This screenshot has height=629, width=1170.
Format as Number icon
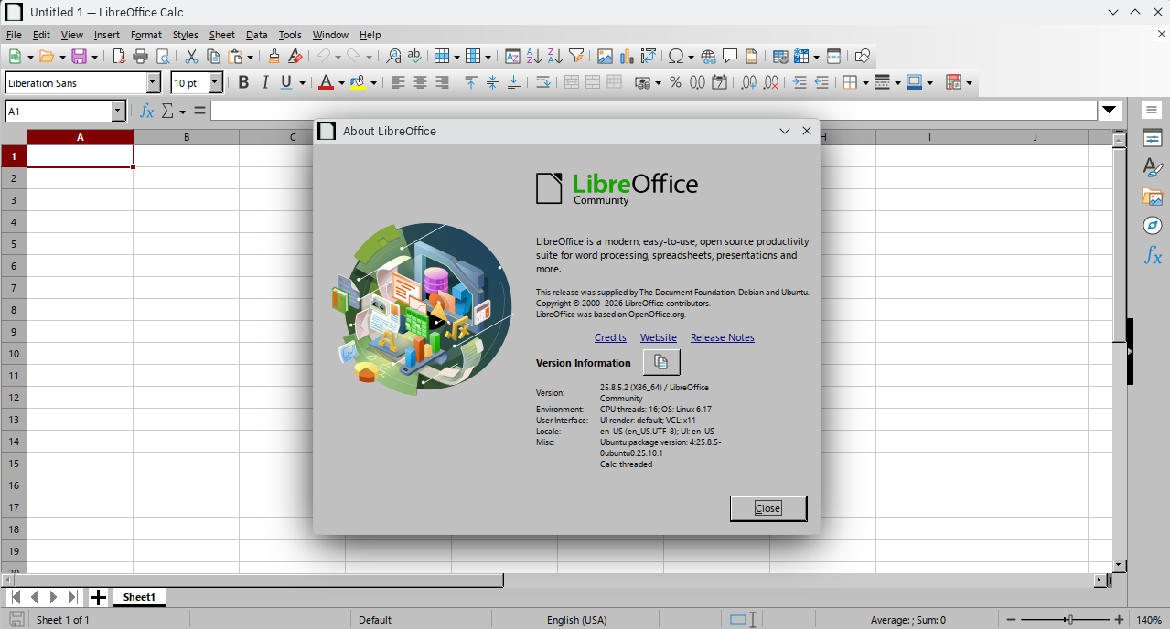(697, 82)
